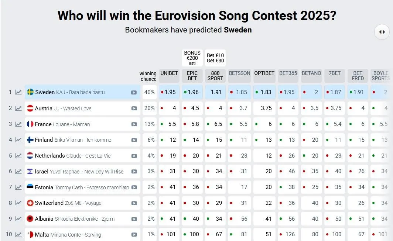The image size is (393, 241).
Task: Click the 888 Sport Bet €10 Get €30 offer
Action: 215,58
